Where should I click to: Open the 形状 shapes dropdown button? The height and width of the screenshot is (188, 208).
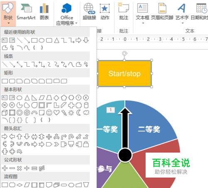(x=8, y=13)
